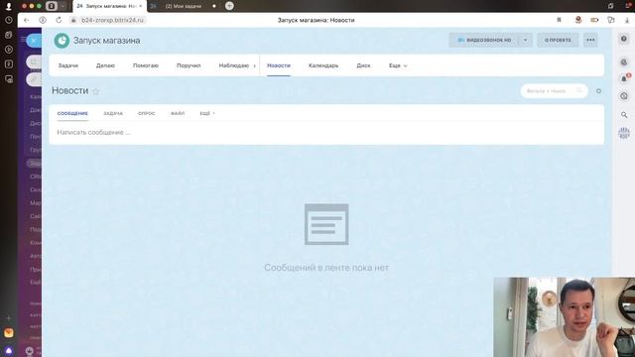Screen dimensions: 635x357
Task: Add Новости page to favorites with the star
Action: (x=95, y=91)
